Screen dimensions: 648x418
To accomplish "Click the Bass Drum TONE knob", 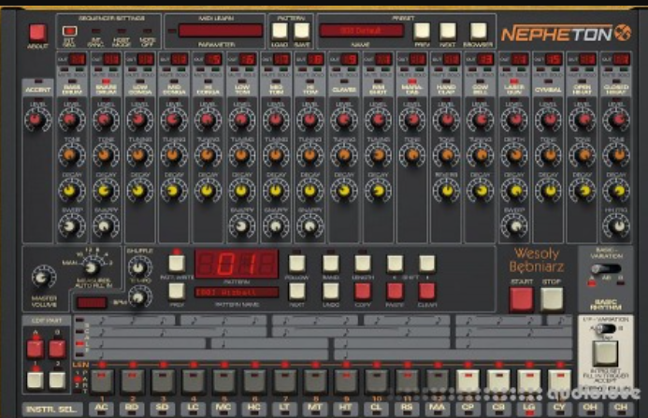I will click(71, 155).
